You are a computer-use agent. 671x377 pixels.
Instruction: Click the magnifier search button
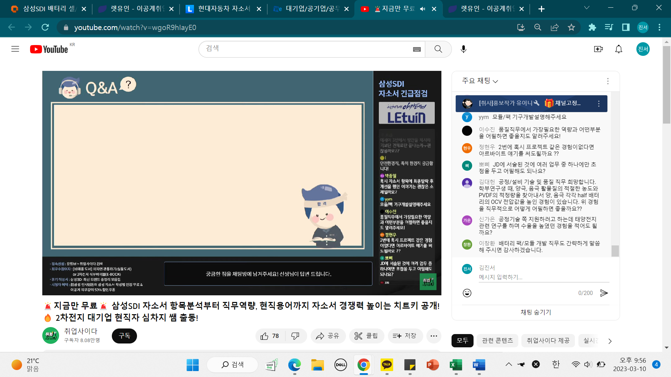438,49
